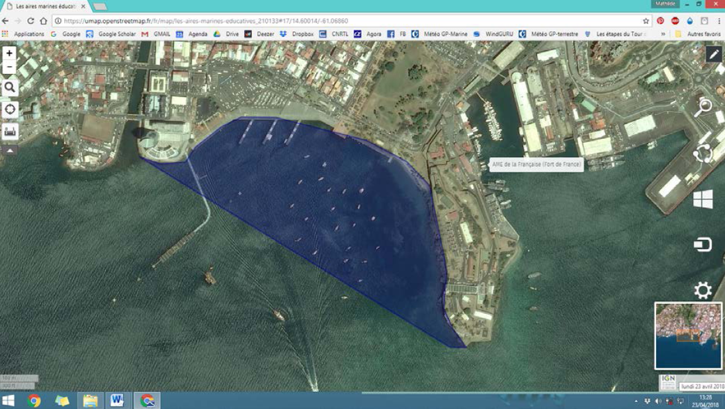The image size is (725, 409).
Task: Open the map search magnifier tool
Action: pyautogui.click(x=10, y=87)
